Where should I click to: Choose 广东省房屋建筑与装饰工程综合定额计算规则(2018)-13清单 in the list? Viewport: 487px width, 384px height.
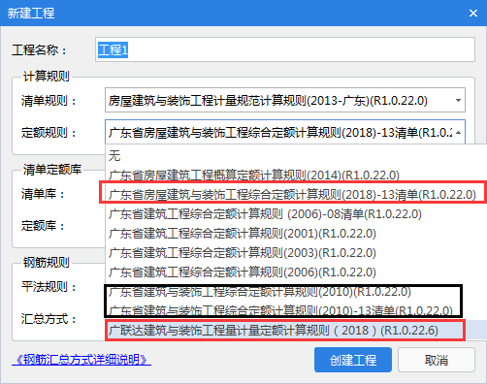(296, 194)
